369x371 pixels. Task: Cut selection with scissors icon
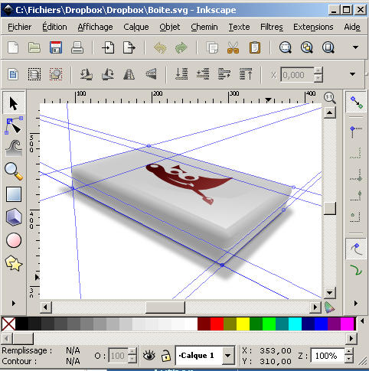coord(233,47)
